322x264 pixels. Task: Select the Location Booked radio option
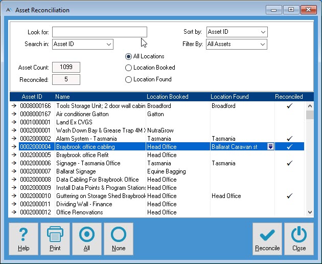point(129,68)
